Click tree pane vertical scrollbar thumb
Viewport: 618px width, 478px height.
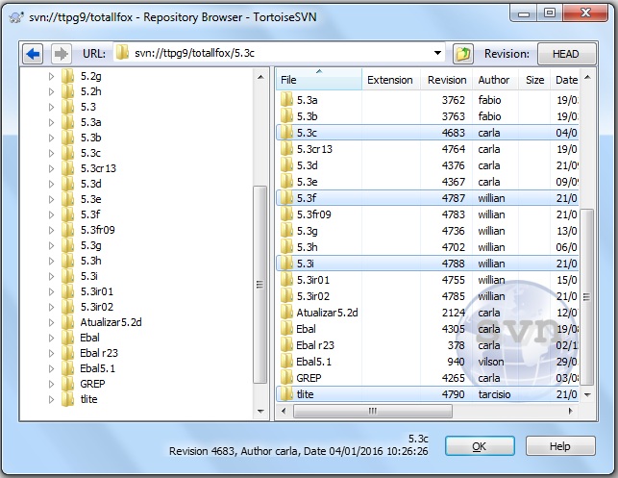tap(260, 285)
